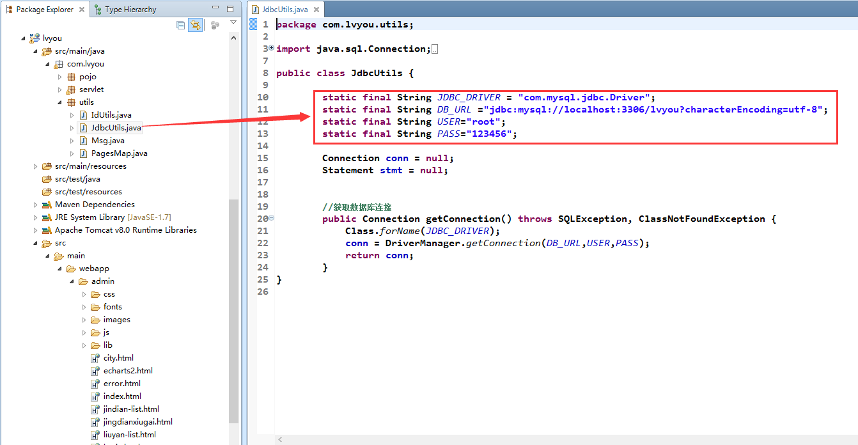Image resolution: width=858 pixels, height=445 pixels.
Task: Expand the servlet package
Action: coord(60,90)
